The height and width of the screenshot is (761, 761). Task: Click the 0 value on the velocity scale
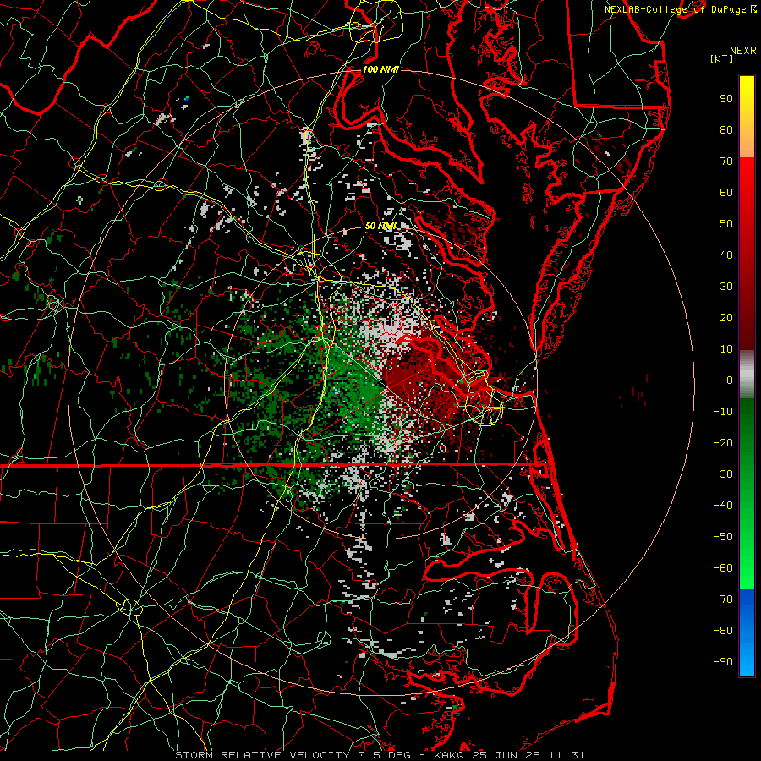[730, 380]
